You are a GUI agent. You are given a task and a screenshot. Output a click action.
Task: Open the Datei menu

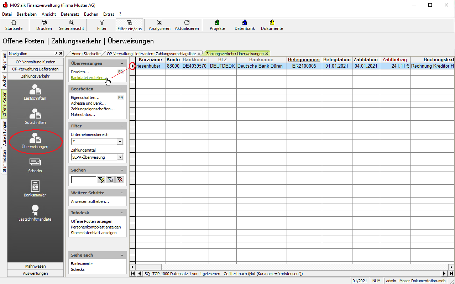pyautogui.click(x=7, y=14)
